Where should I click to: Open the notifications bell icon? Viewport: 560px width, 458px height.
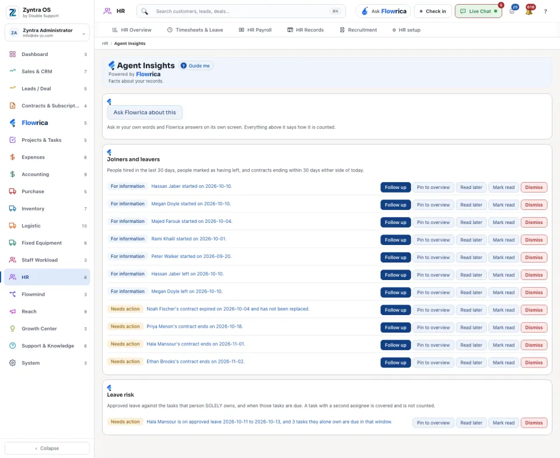529,11
